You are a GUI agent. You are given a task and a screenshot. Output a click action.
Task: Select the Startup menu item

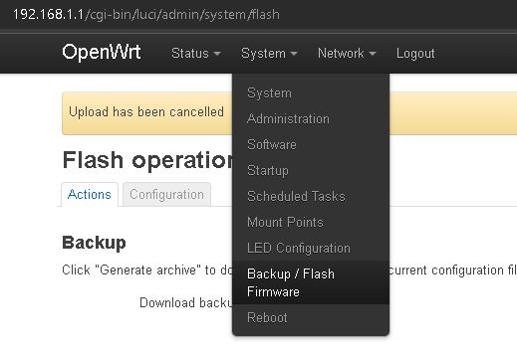[311, 170]
